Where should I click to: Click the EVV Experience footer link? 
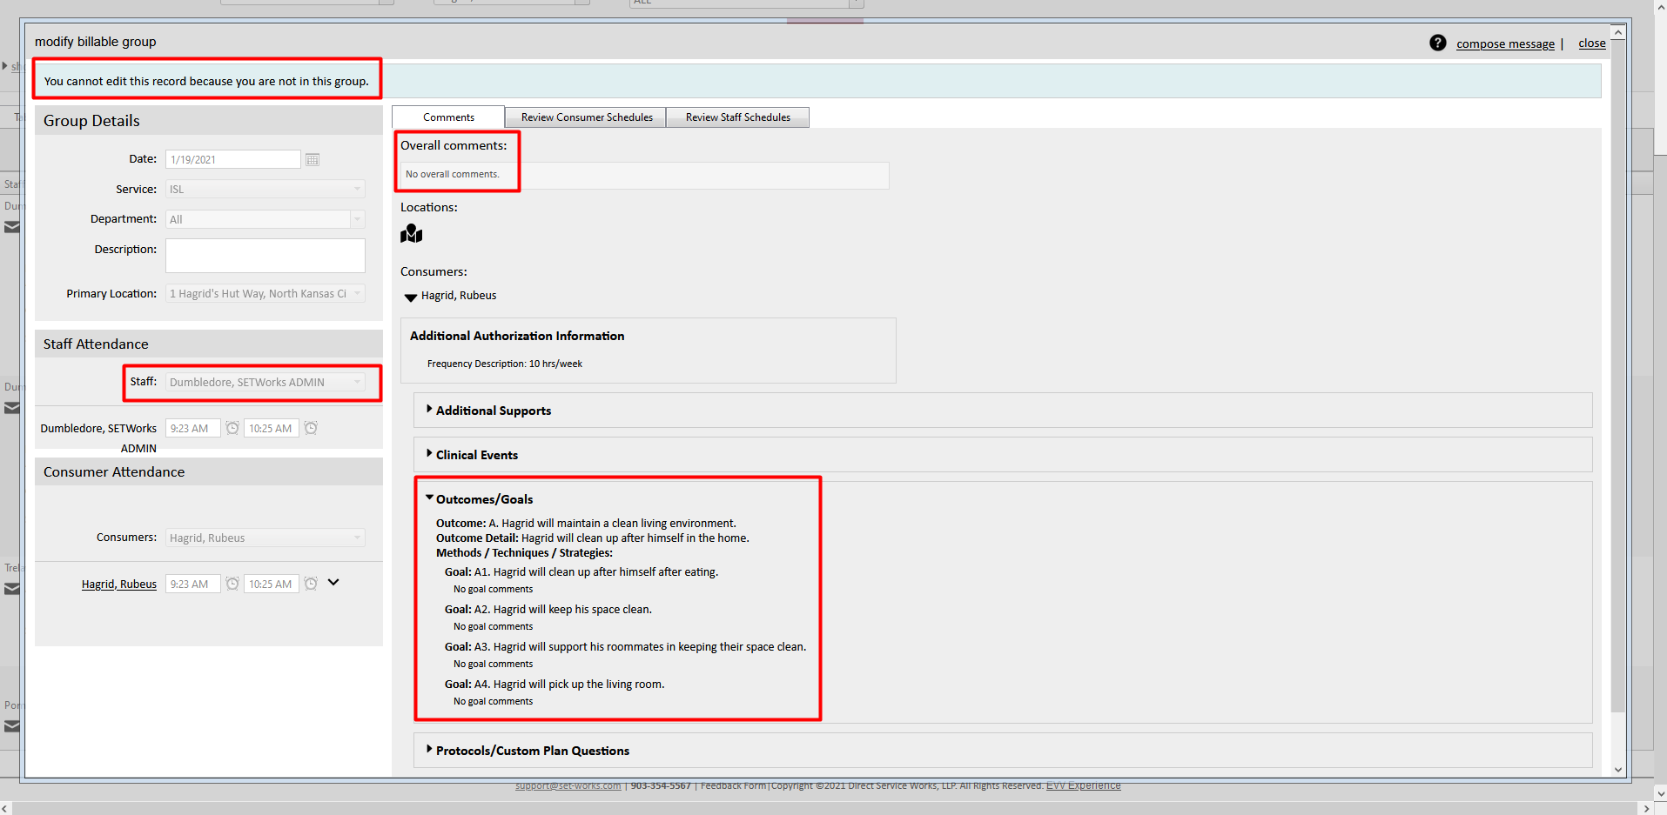(x=1084, y=785)
